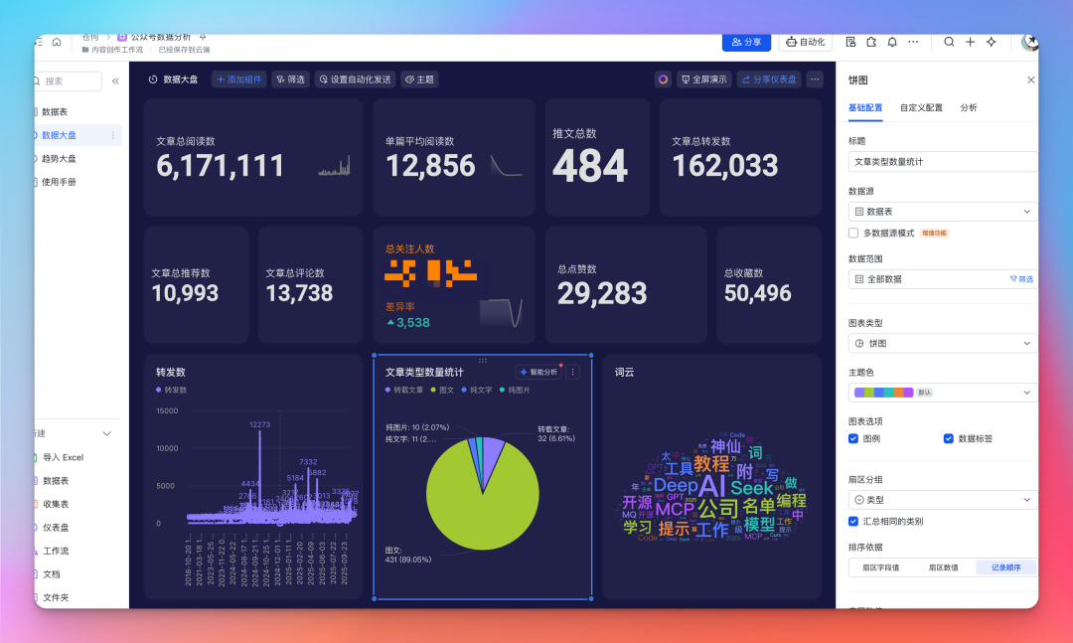Click the sparkle AI assistant icon
This screenshot has height=643, width=1073.
(992, 43)
